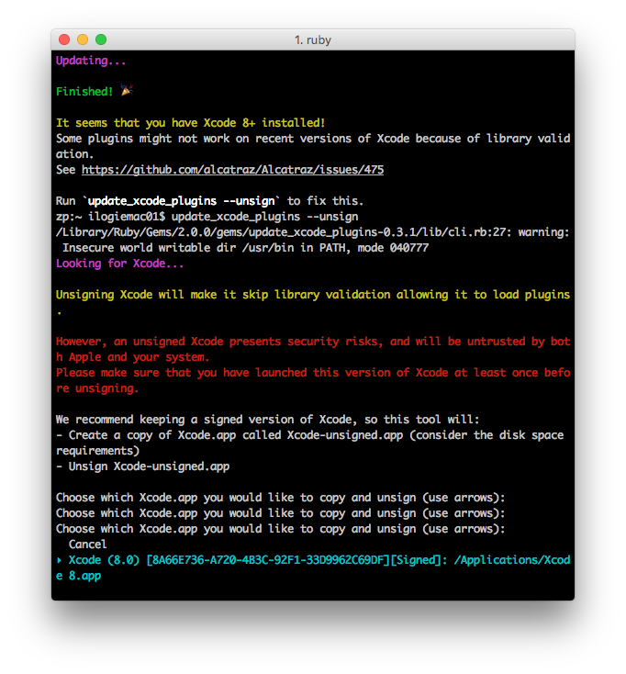Click the "Insecure world writable dir /usr/bin" warning
The width and height of the screenshot is (626, 674).
coord(245,248)
